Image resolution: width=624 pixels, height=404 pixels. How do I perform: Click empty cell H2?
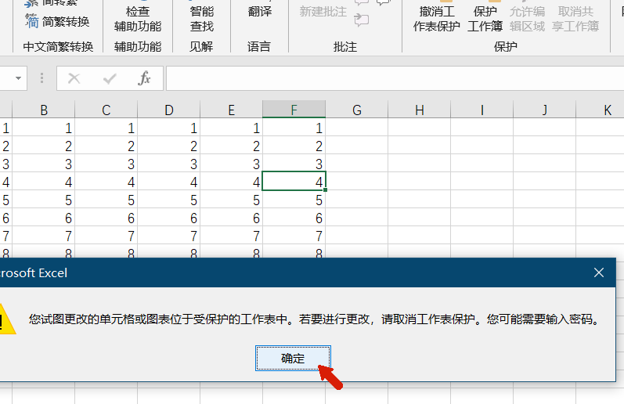pos(419,146)
